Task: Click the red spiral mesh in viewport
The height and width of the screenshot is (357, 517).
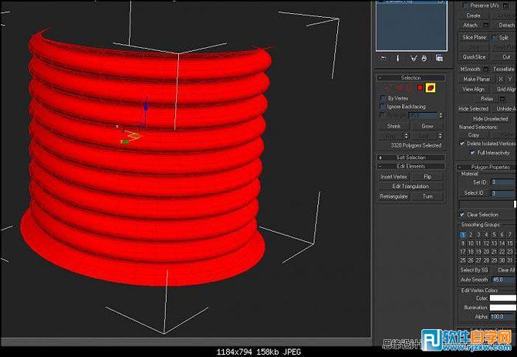Action: click(x=145, y=158)
